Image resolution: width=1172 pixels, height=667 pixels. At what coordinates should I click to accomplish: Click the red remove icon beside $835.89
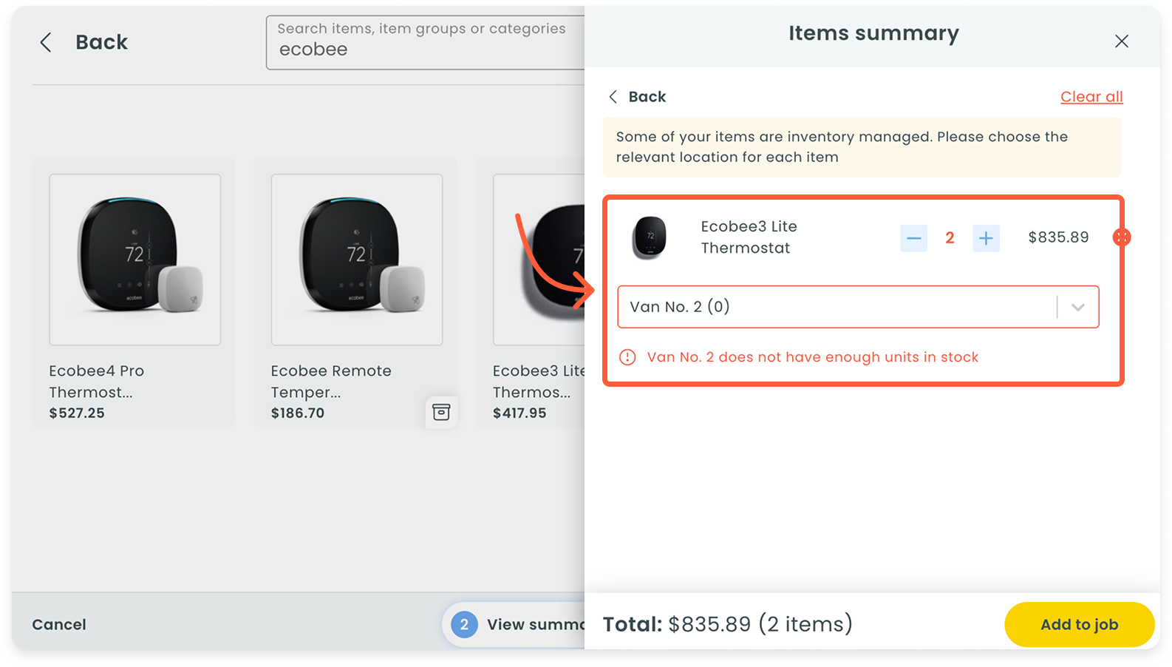coord(1121,237)
